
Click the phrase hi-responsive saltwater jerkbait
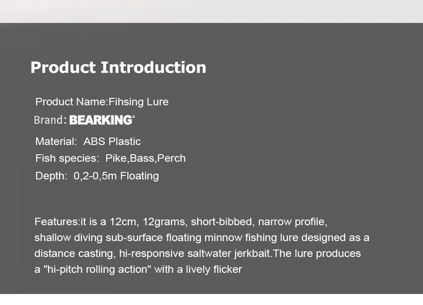point(194,253)
